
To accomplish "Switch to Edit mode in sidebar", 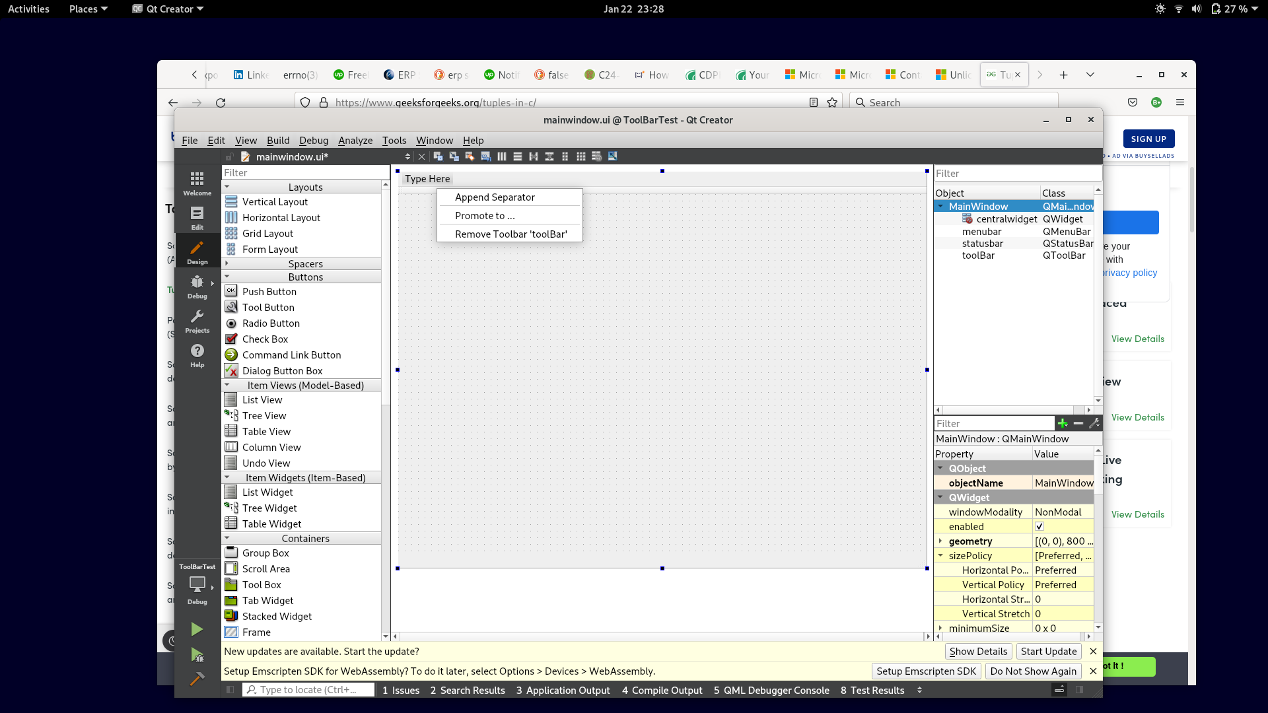I will [197, 218].
